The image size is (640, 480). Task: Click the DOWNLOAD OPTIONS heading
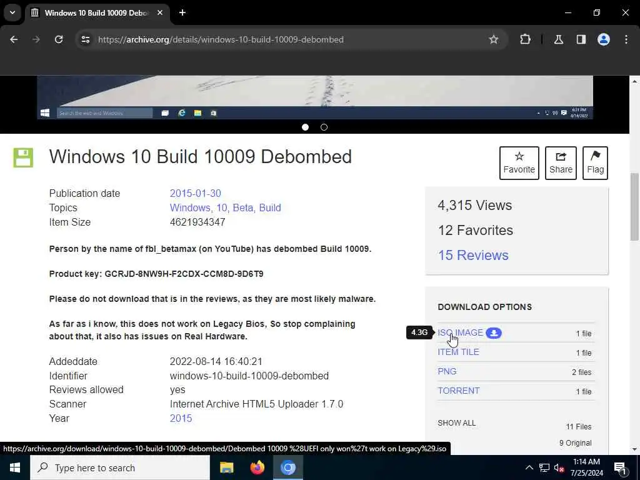[485, 307]
